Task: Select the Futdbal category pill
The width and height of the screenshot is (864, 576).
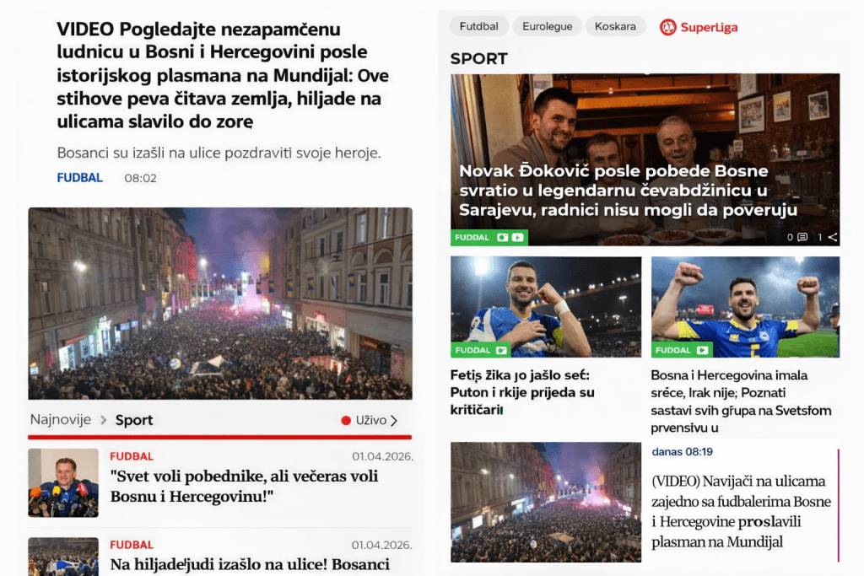Action: tap(479, 26)
